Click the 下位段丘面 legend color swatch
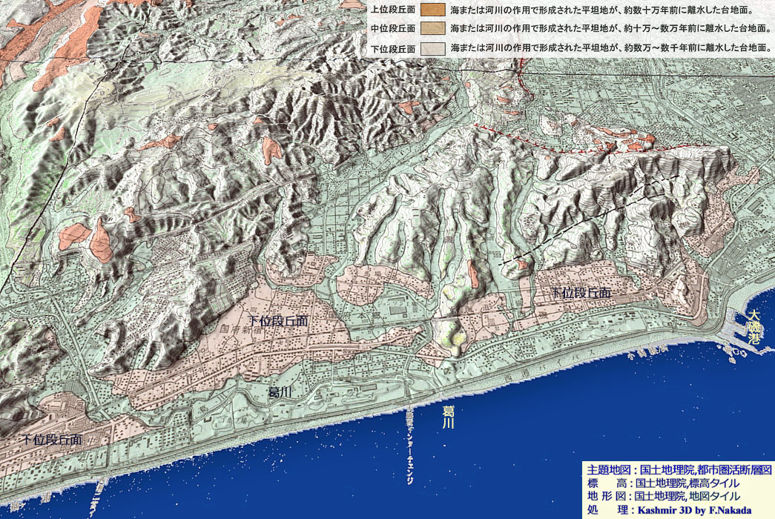775x519 pixels. (x=432, y=48)
